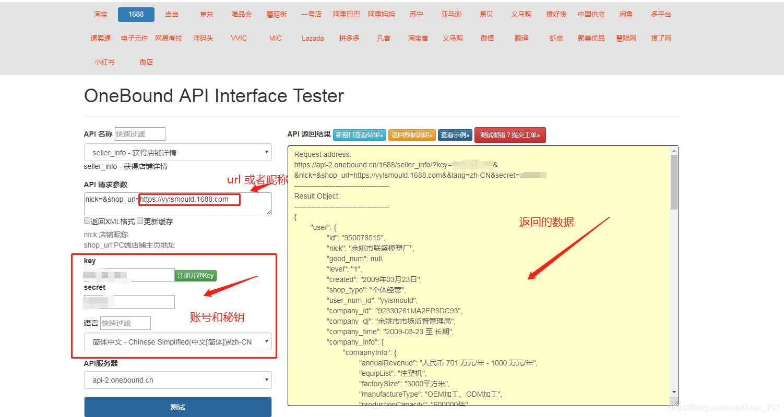
Task: Tick the 更新缓存 checkbox
Action: tap(140, 221)
